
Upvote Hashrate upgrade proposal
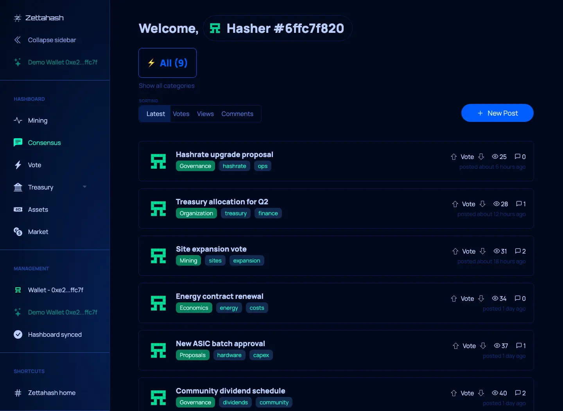(454, 157)
